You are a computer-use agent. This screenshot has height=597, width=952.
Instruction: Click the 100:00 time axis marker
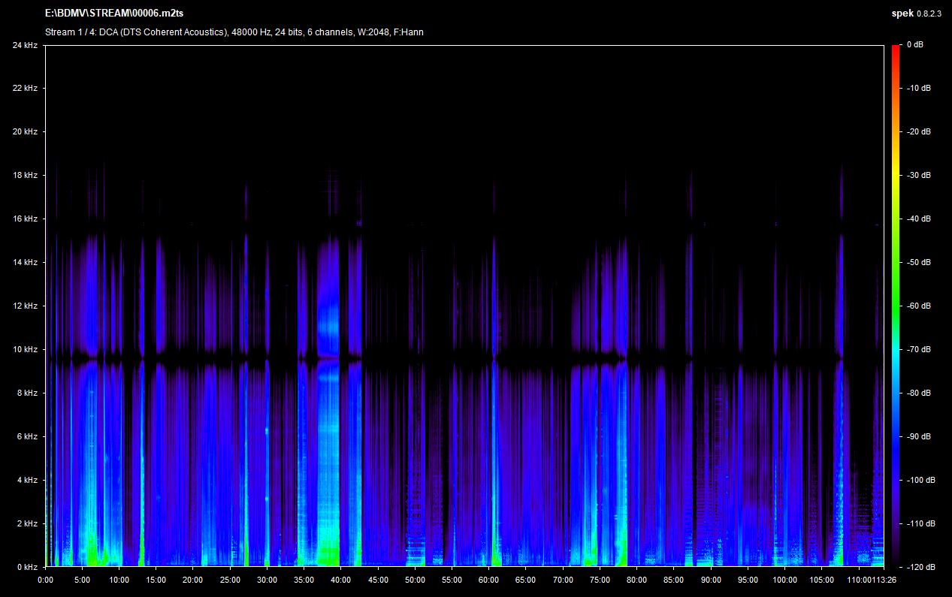coord(784,580)
